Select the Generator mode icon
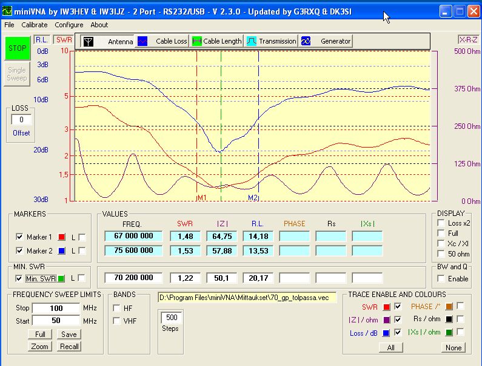The width and height of the screenshot is (482, 366). pos(306,41)
